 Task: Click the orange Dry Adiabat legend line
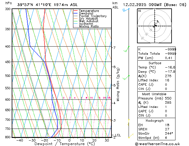click(75, 19)
